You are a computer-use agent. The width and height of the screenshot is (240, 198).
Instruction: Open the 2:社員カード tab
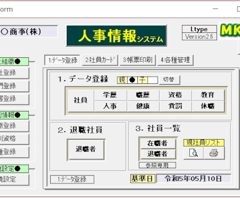100,60
